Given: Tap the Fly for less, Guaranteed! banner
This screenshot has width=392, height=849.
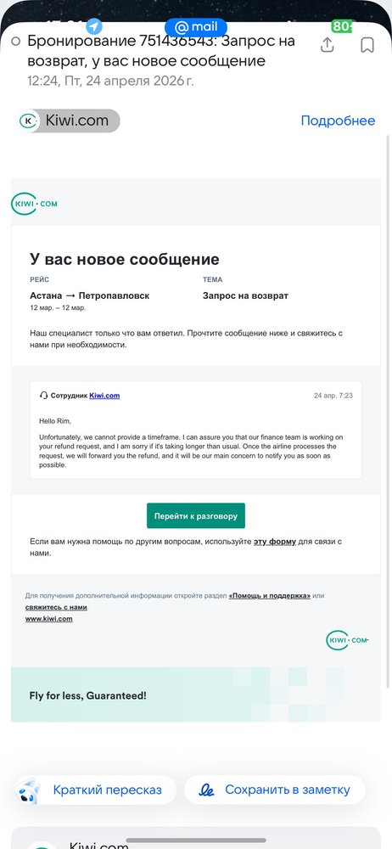Looking at the screenshot, I should tap(196, 695).
